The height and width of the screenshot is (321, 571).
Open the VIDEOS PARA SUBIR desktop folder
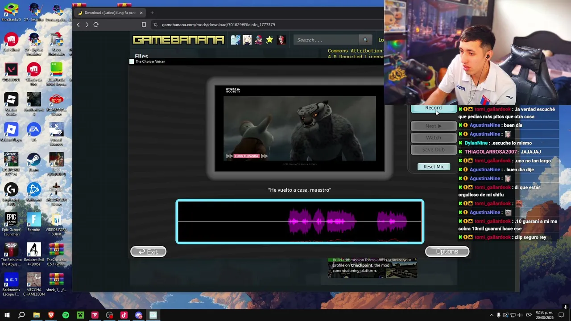[x=56, y=225]
